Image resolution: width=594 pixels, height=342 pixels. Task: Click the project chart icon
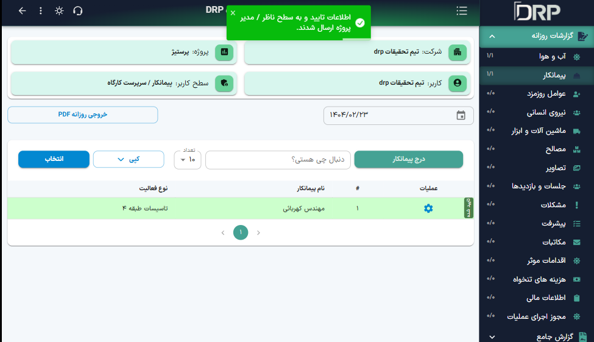point(224,52)
